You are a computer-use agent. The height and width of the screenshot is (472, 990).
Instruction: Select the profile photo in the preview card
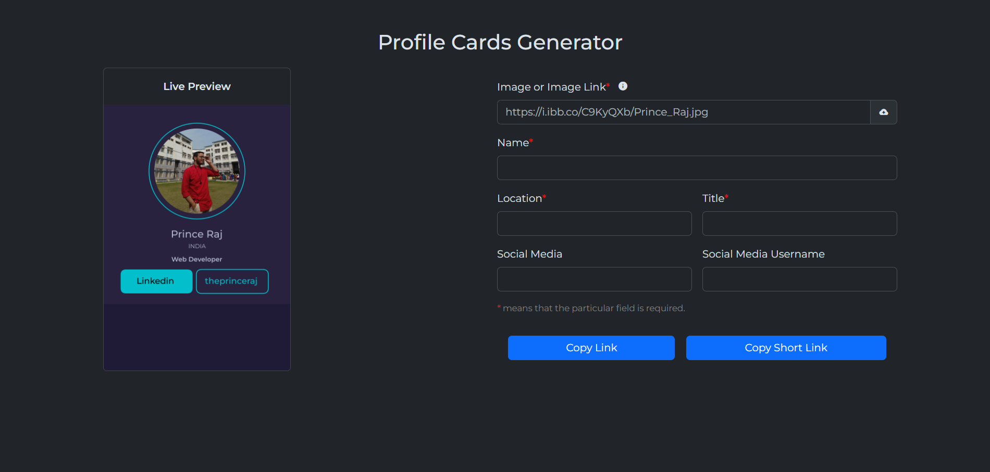196,171
